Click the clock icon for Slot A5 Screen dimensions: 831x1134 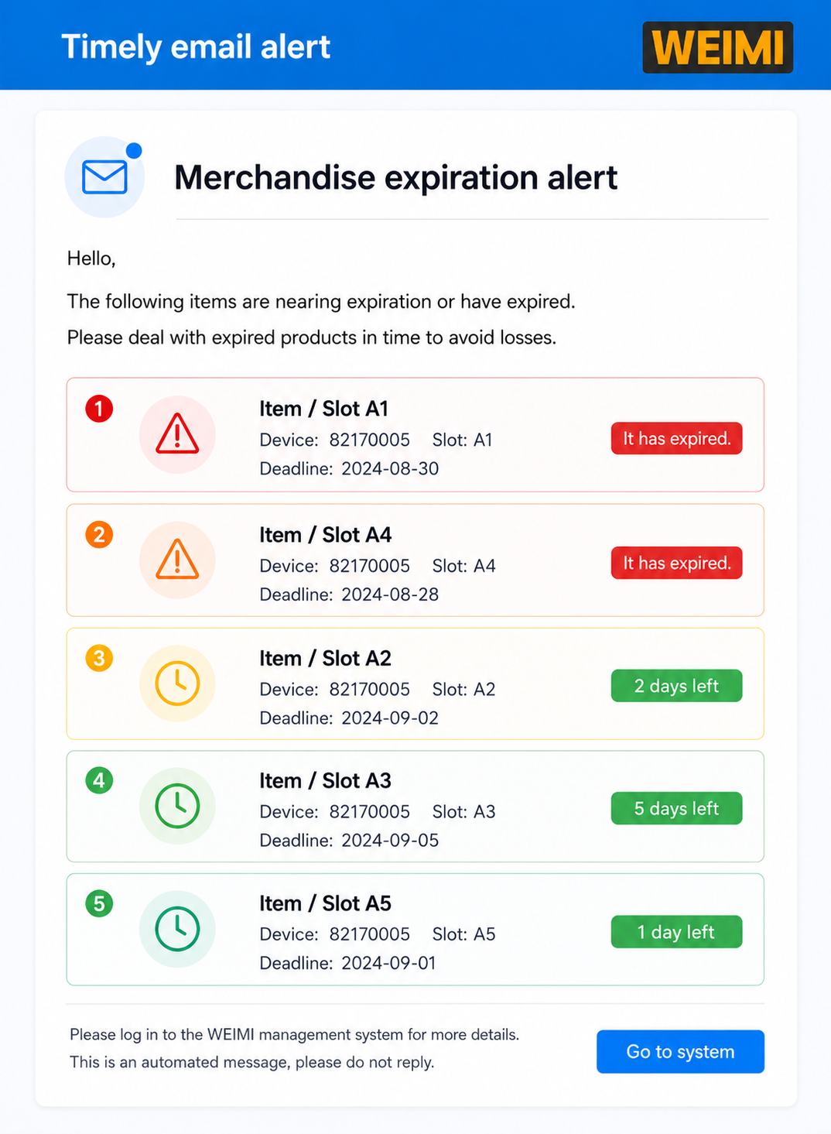point(177,929)
